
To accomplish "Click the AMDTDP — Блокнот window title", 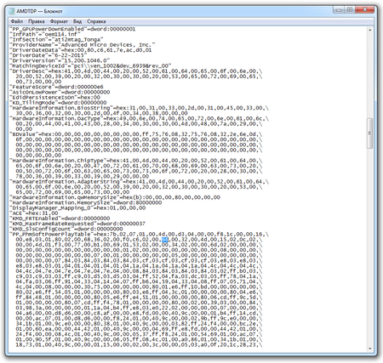I will pos(39,11).
